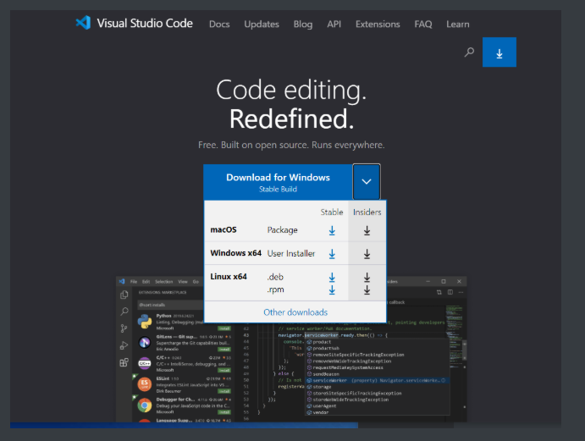Viewport: 585px width, 441px height.
Task: Click File menu in editor preview image
Action: [x=134, y=282]
